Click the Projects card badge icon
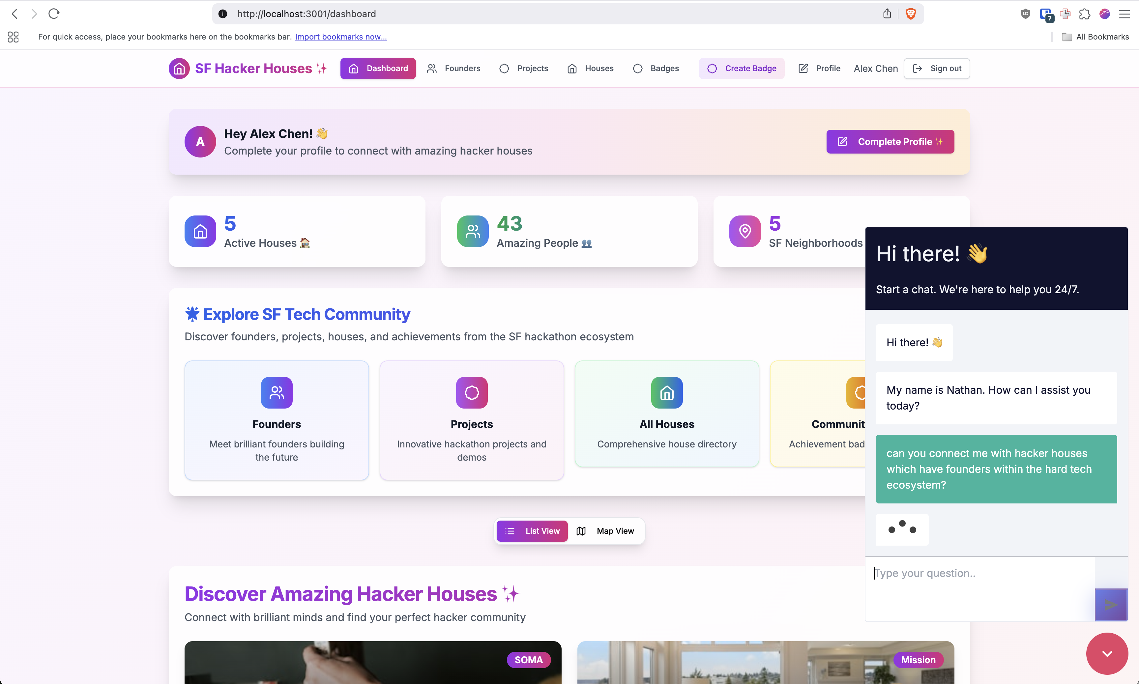 [472, 393]
